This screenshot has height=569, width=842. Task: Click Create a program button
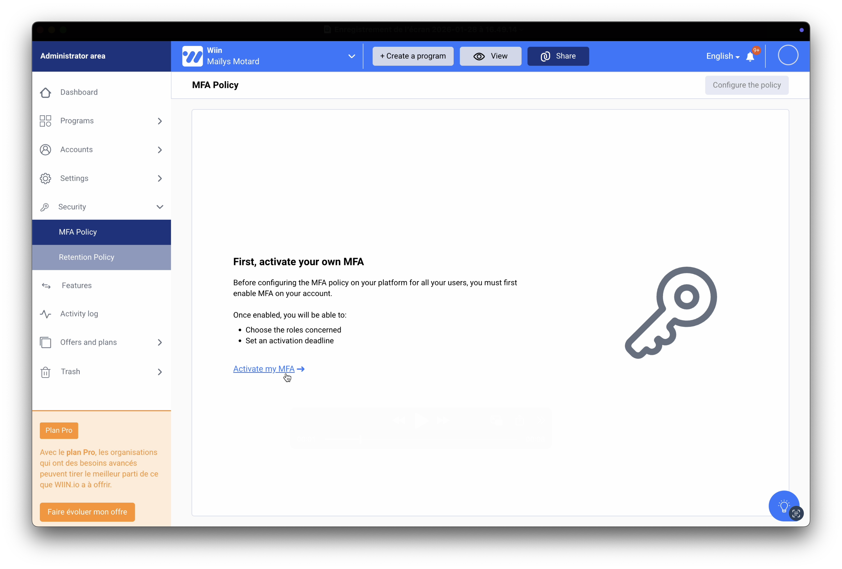[413, 56]
